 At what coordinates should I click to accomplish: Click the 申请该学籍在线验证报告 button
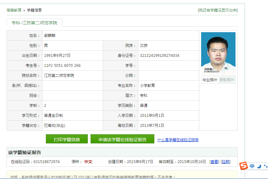(x=122, y=139)
